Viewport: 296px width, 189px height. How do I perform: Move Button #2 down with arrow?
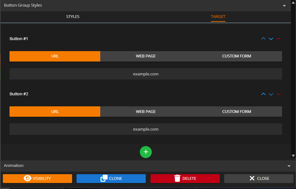[x=271, y=94]
